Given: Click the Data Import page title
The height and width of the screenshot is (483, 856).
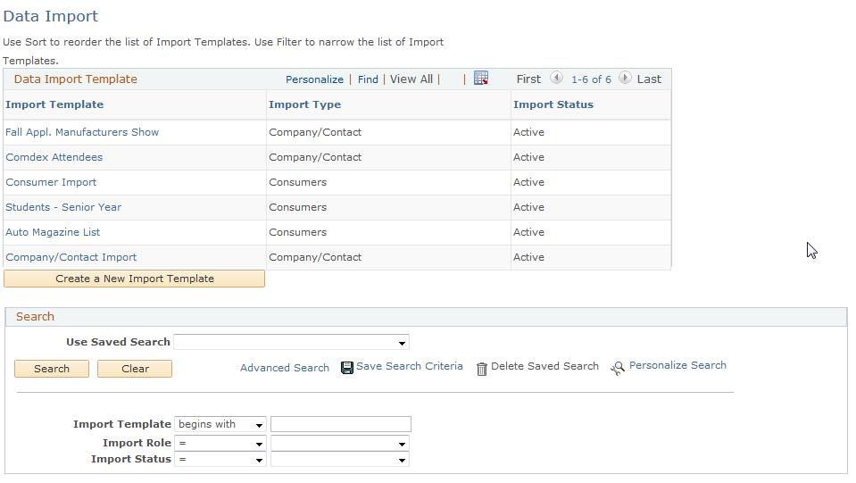Looking at the screenshot, I should click(x=51, y=16).
